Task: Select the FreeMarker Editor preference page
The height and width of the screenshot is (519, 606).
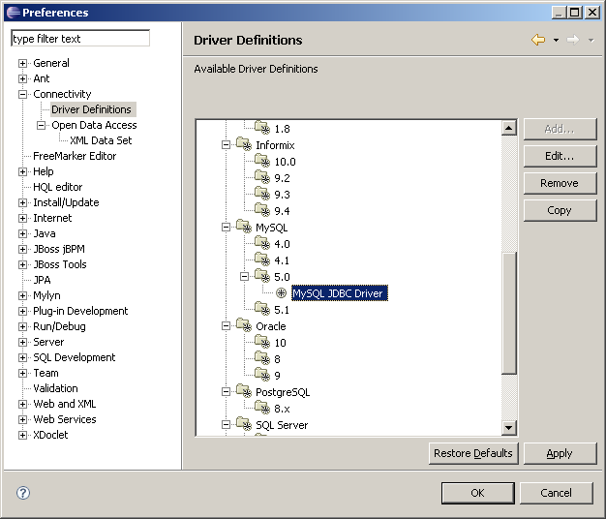Action: click(75, 156)
